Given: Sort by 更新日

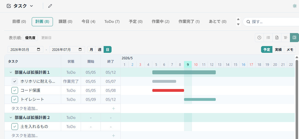Looking at the screenshot, I should click(46, 38).
